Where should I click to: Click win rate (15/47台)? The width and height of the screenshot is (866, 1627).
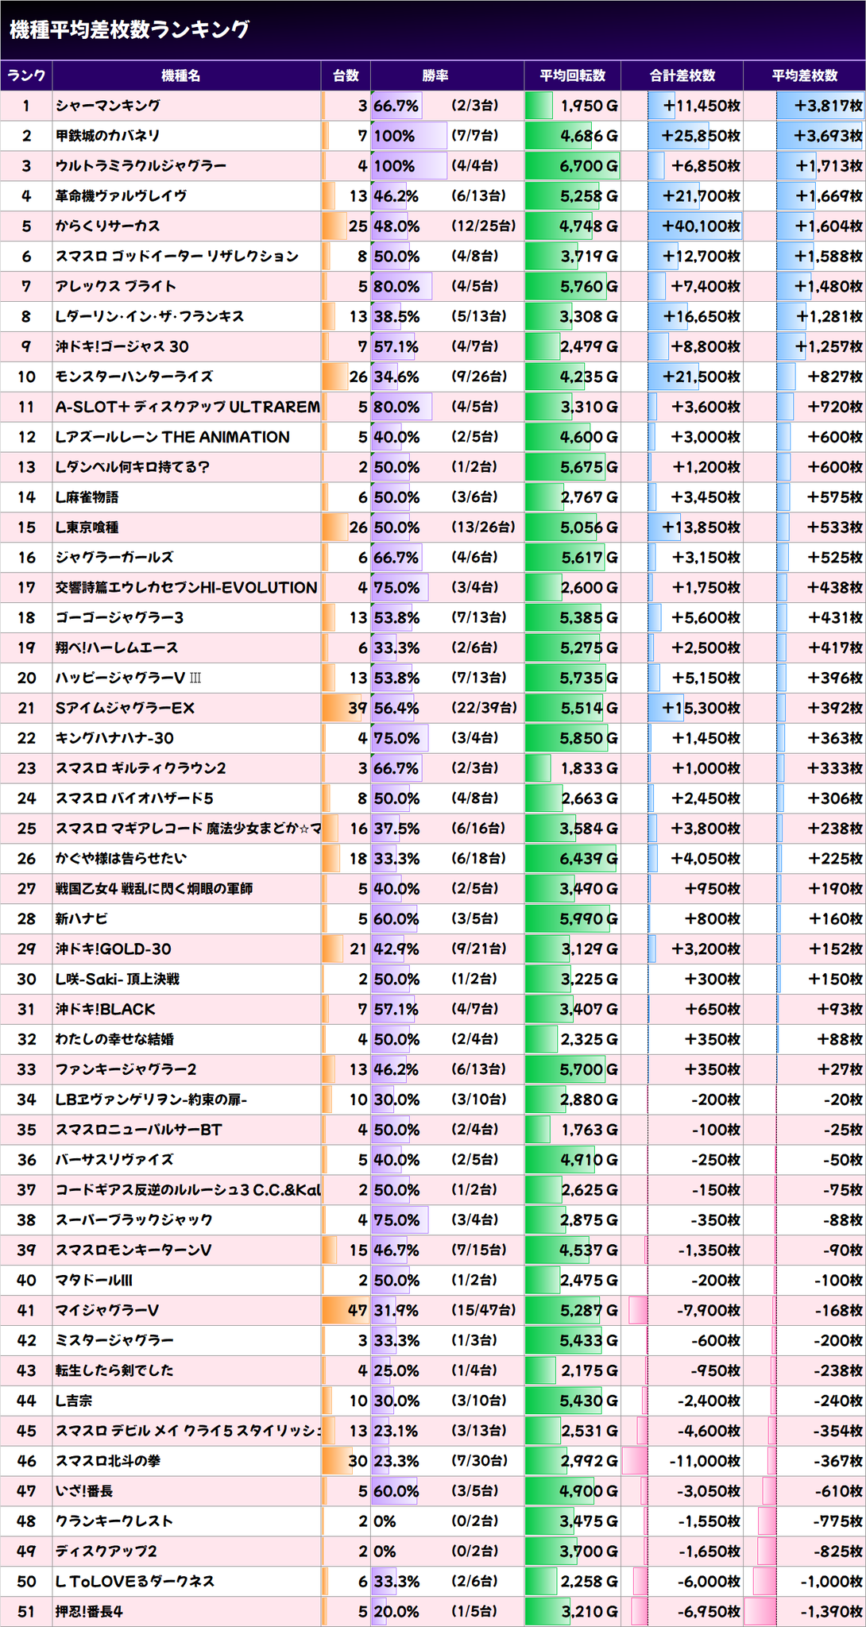(483, 1311)
